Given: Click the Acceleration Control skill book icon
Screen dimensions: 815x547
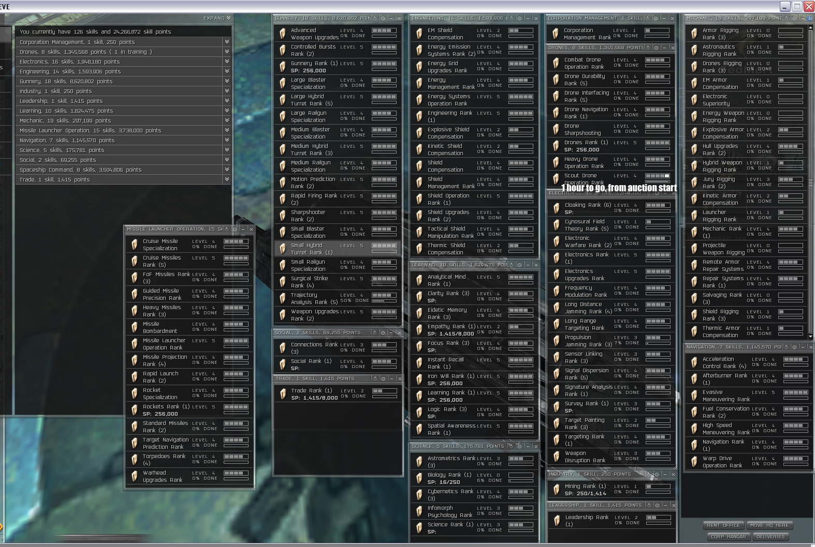Looking at the screenshot, I should pyautogui.click(x=694, y=362).
